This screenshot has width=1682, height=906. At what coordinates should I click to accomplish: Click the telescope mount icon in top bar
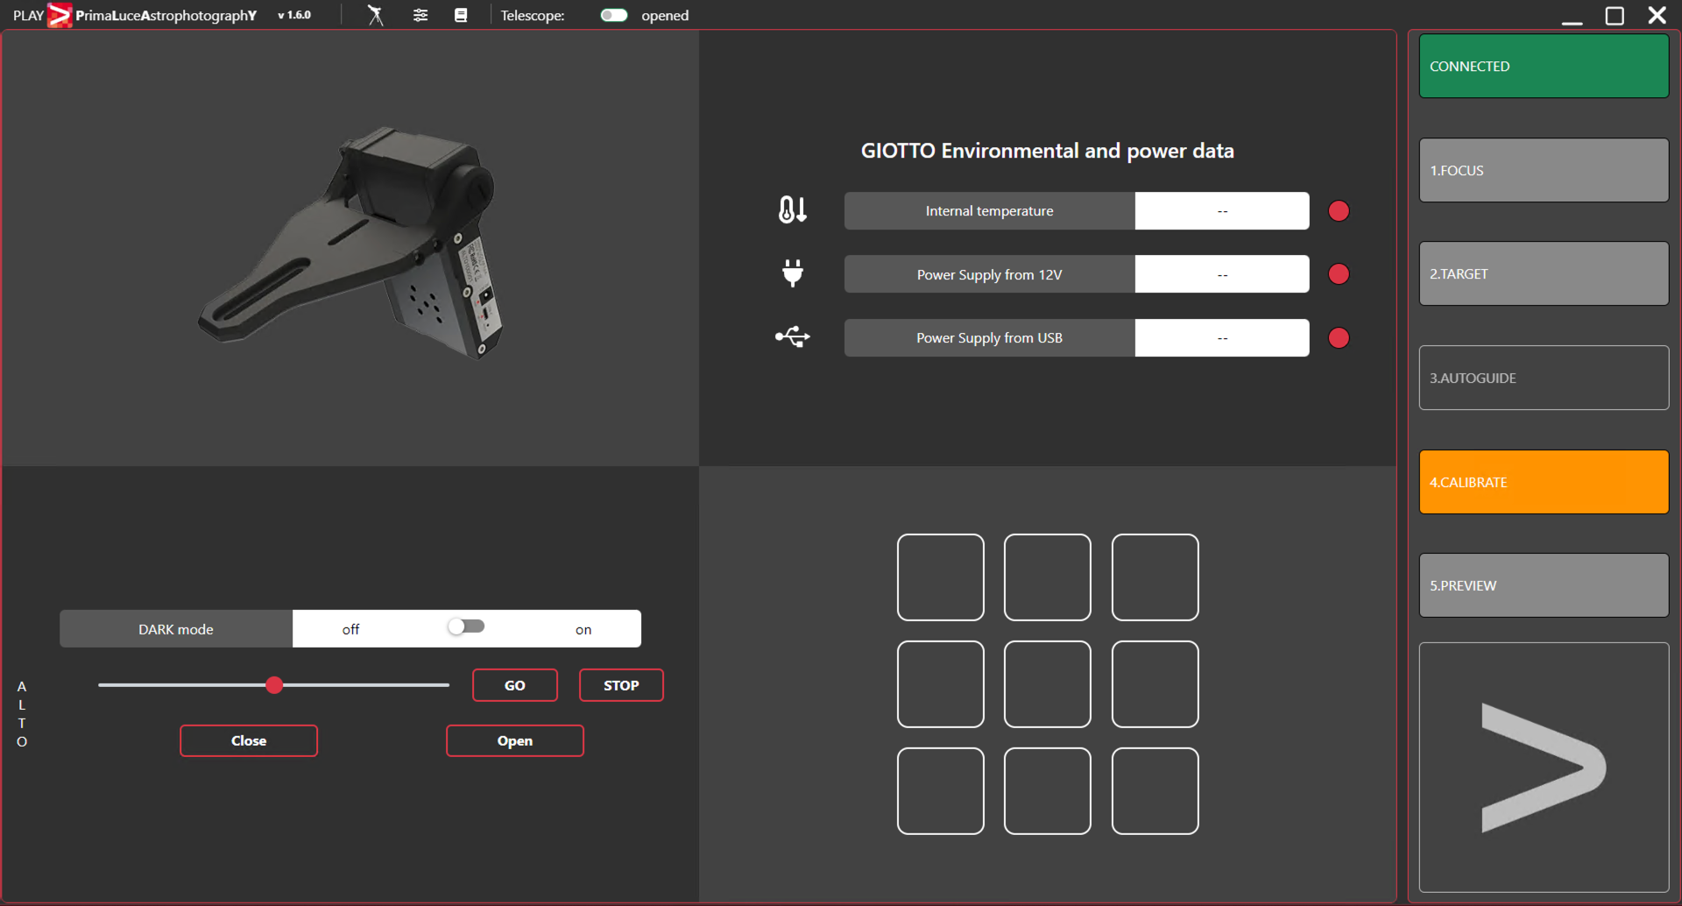point(375,15)
